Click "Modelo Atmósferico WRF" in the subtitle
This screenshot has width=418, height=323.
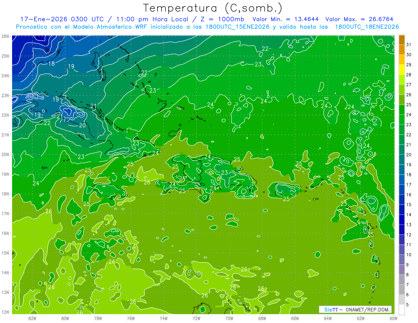[111, 27]
